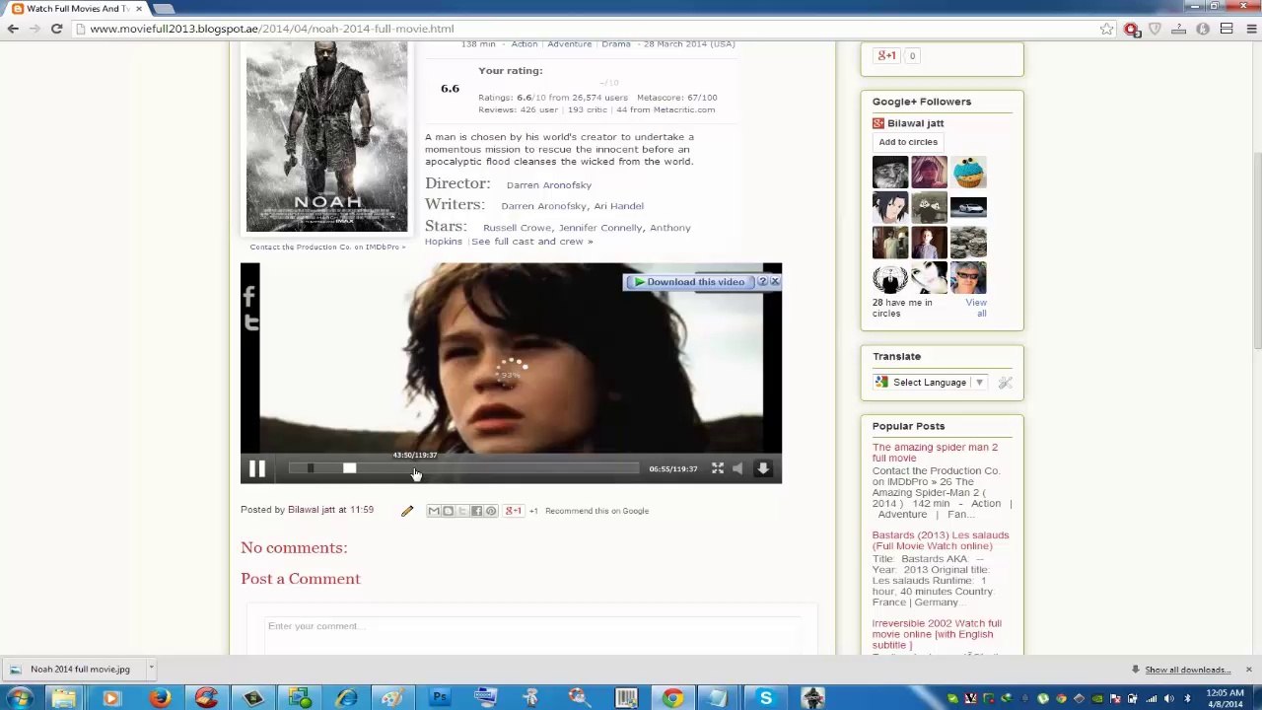This screenshot has width=1262, height=710.
Task: Open help on the download video overlay
Action: (x=762, y=282)
